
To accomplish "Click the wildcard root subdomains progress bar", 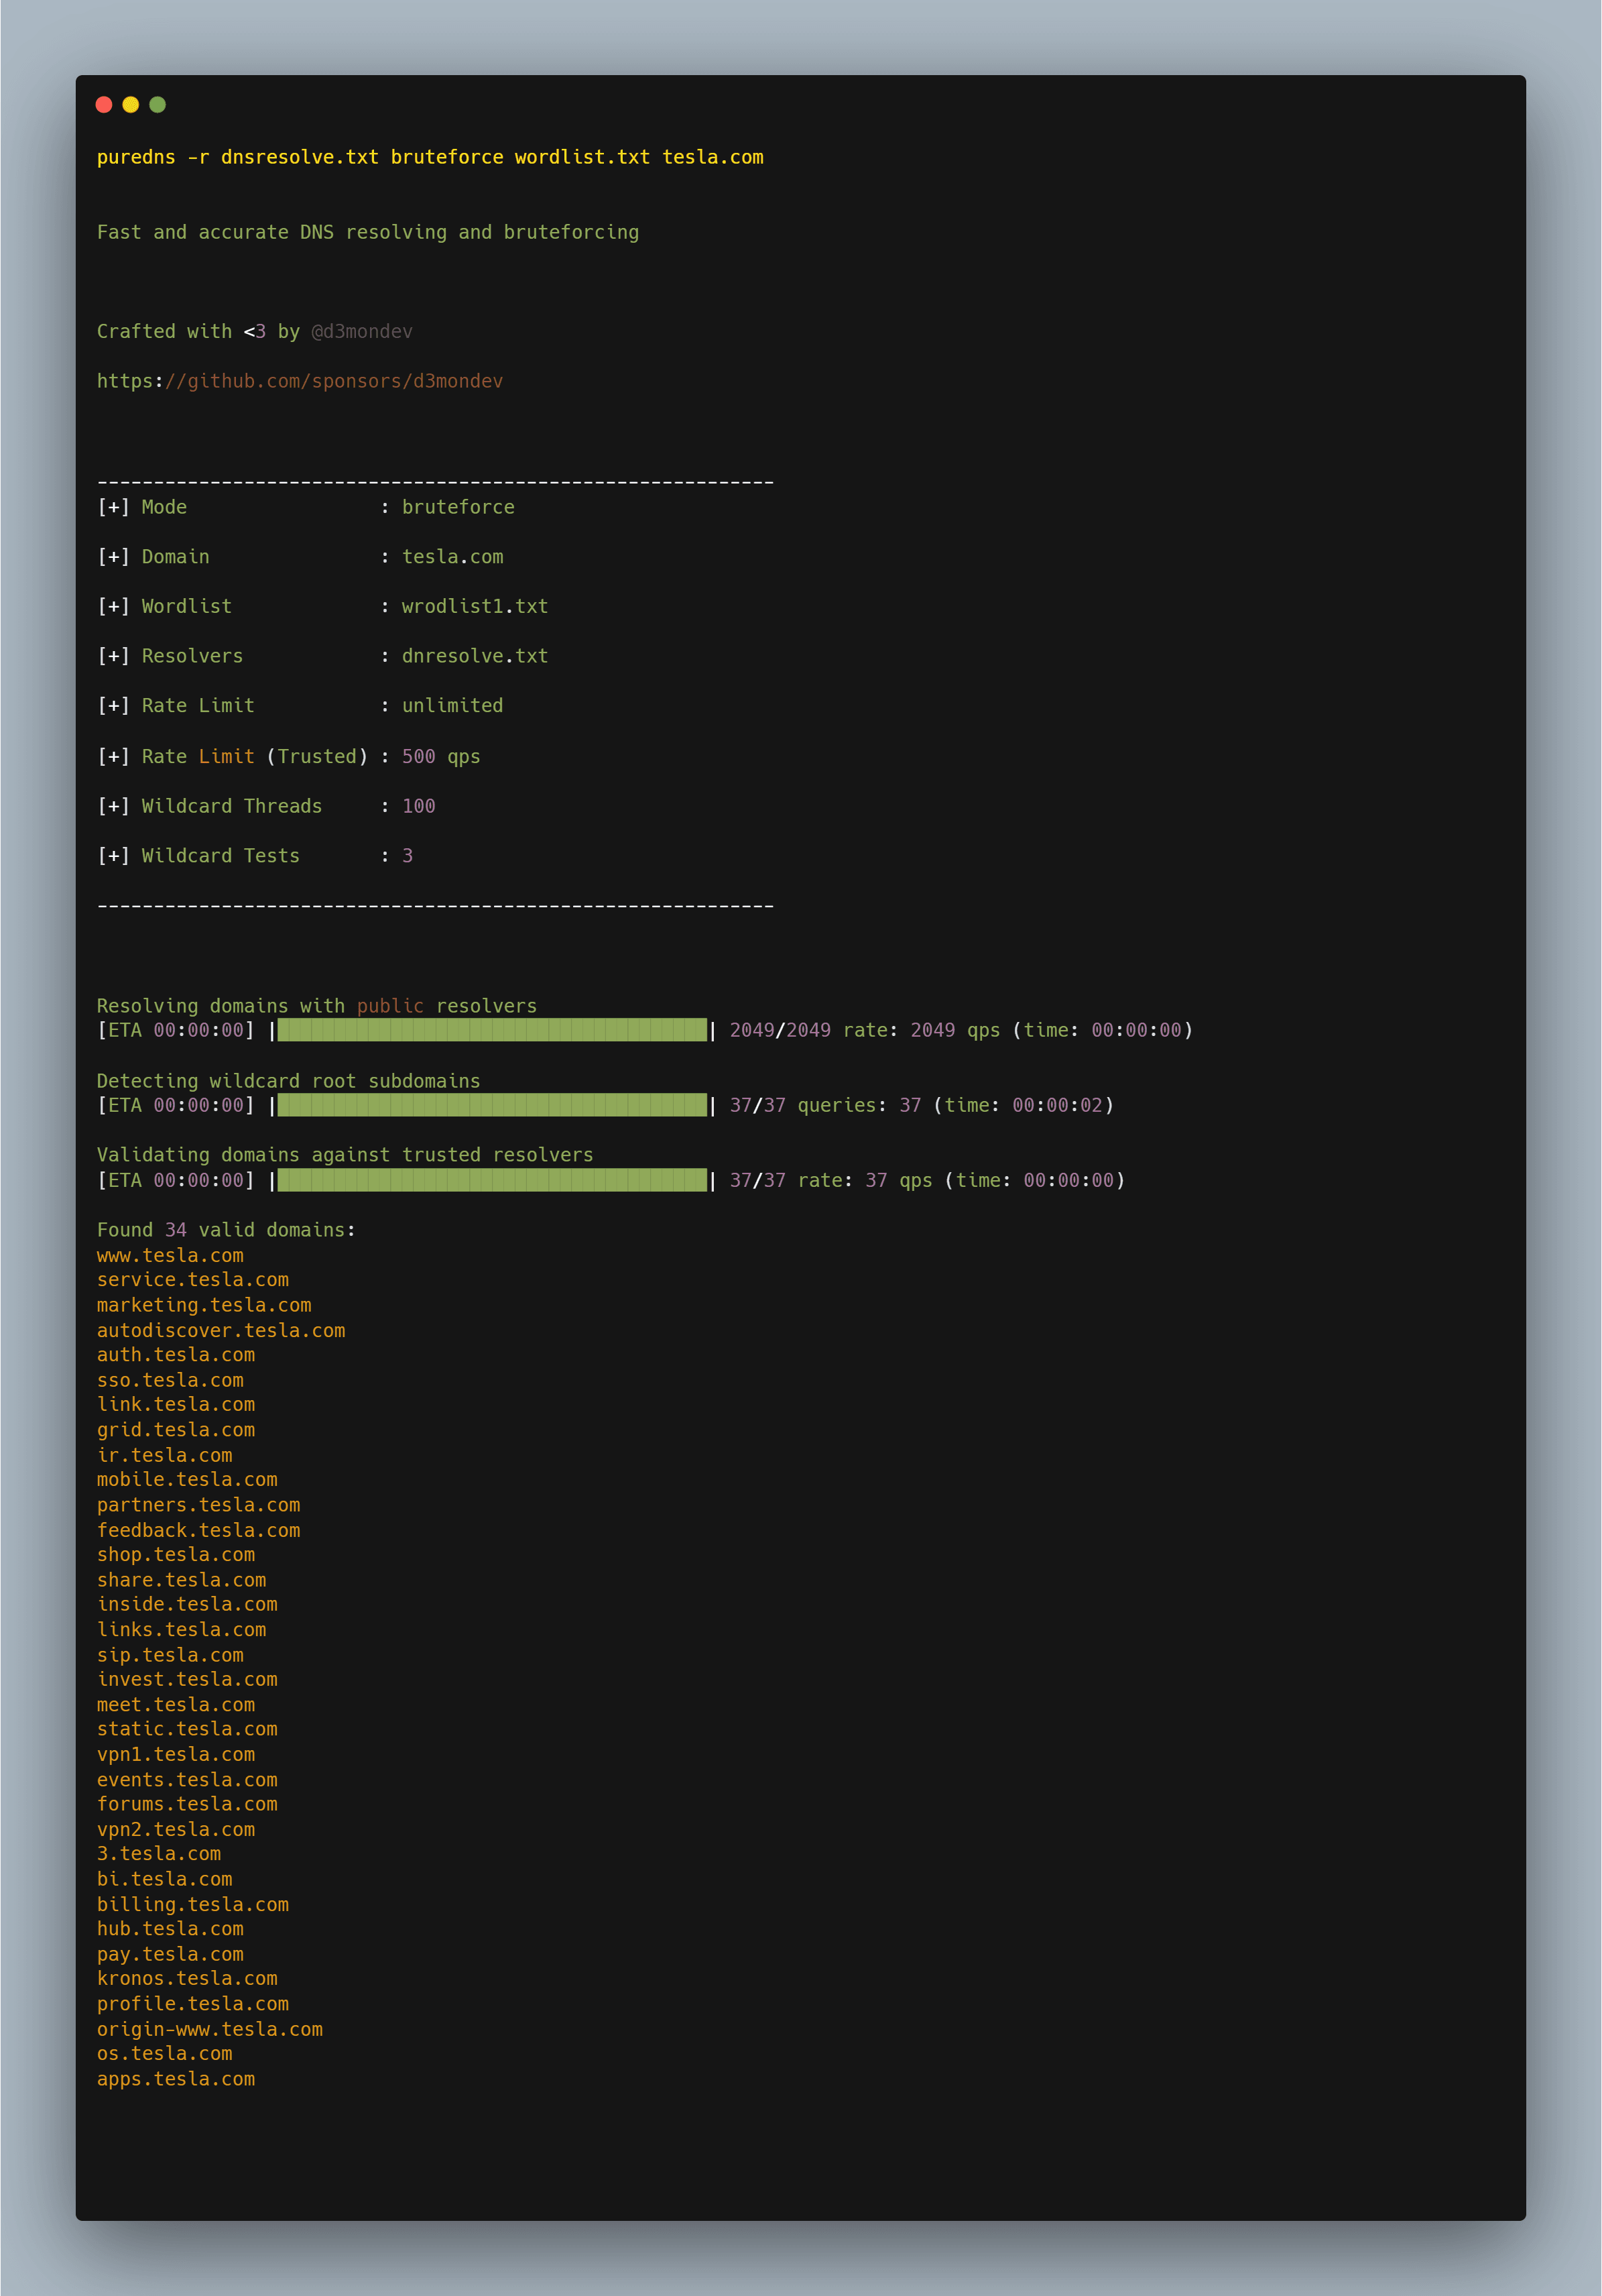I will tap(492, 1105).
